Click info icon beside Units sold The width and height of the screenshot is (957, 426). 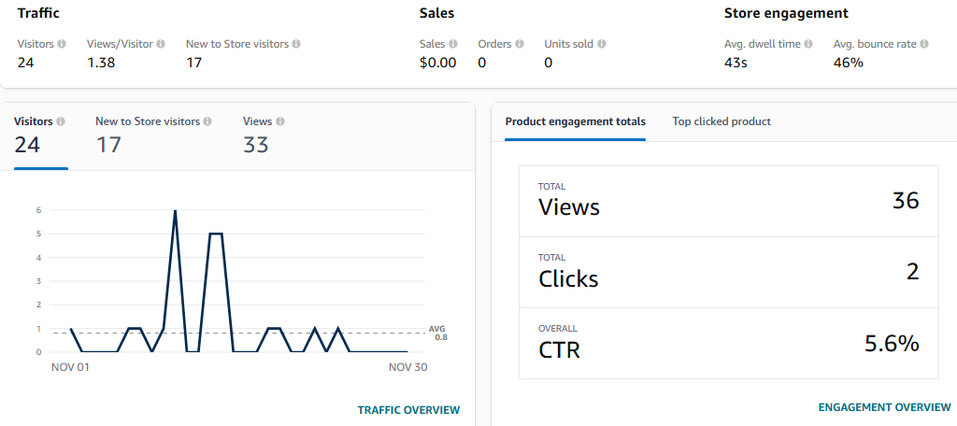coord(602,44)
